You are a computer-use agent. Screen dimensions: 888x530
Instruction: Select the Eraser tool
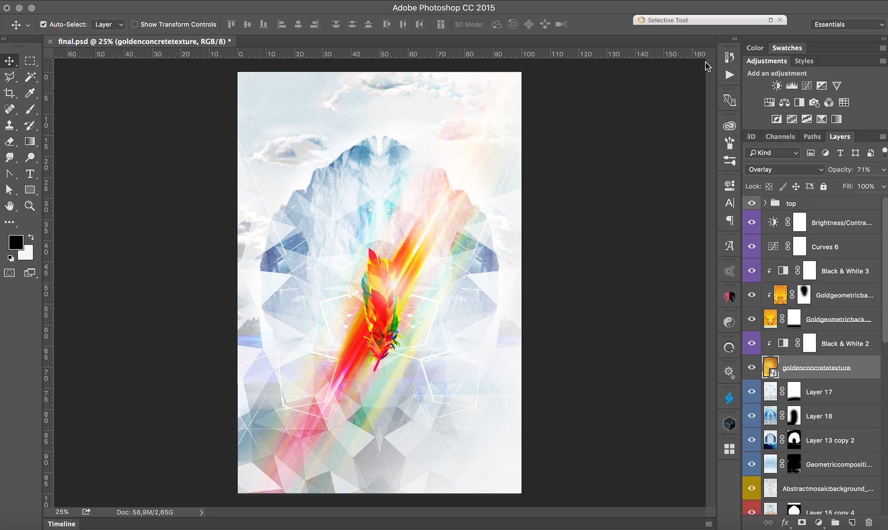click(9, 142)
